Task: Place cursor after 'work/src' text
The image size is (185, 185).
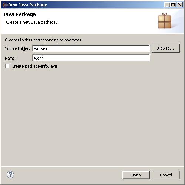Action: click(50, 48)
